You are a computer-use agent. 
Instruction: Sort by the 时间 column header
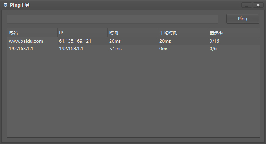(133, 33)
